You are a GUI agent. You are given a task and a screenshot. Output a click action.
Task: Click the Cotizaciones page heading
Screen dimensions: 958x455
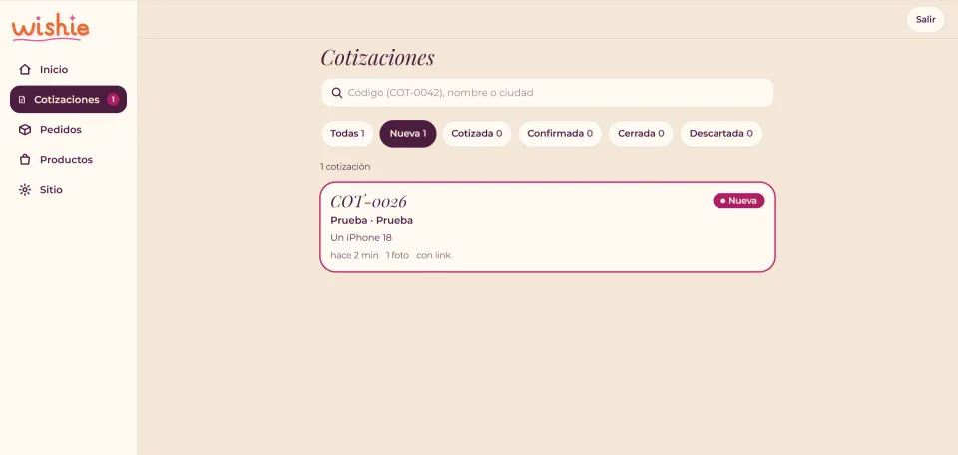(x=377, y=58)
